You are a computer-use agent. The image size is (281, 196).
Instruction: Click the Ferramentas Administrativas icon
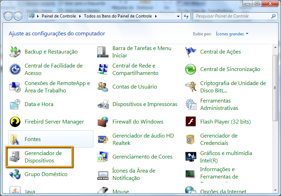tap(190, 104)
